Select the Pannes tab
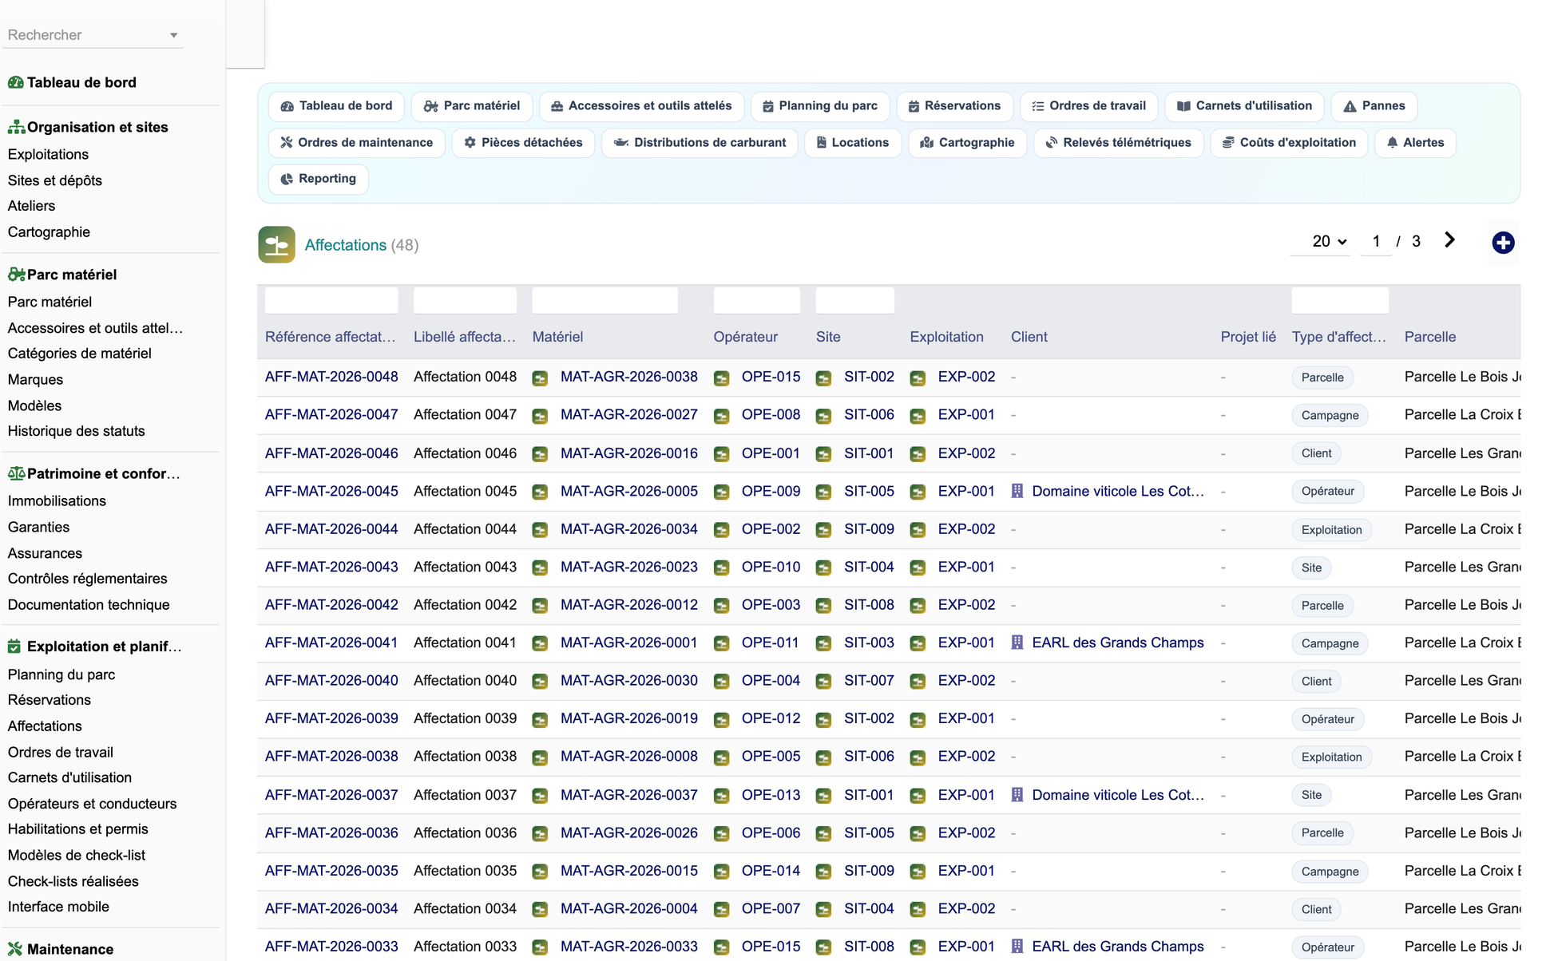 (x=1374, y=106)
